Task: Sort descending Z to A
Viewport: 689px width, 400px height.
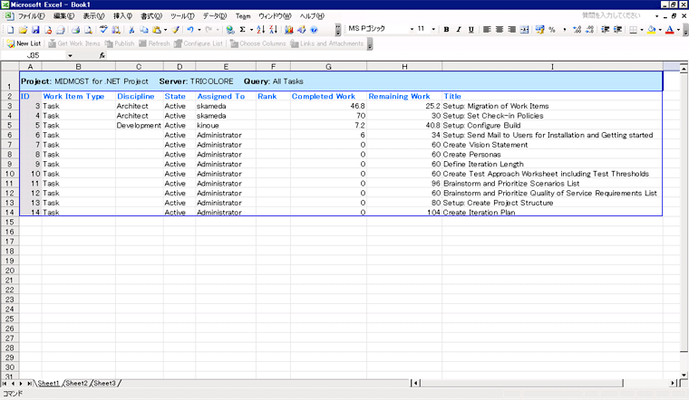Action: coord(273,29)
